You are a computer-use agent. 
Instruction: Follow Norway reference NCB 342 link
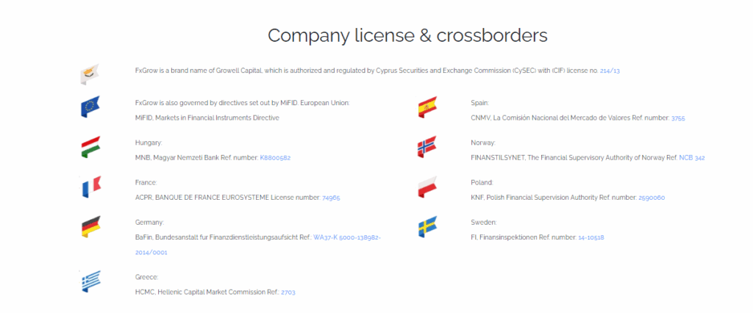tap(692, 158)
